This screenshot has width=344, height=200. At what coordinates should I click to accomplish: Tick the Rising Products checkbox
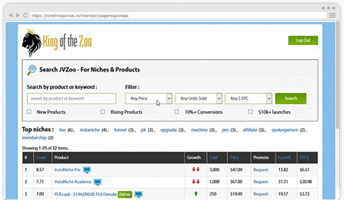click(103, 112)
